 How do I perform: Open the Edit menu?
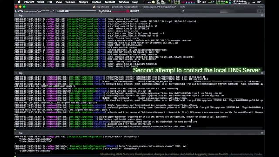click(50, 2)
